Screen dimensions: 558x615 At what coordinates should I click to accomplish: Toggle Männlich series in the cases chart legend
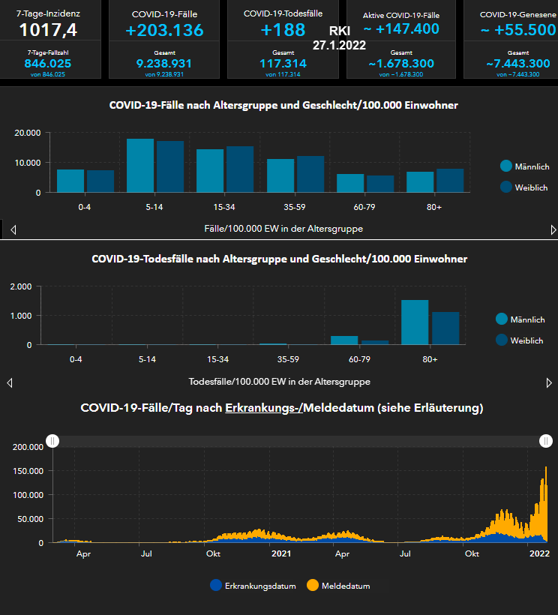click(524, 166)
